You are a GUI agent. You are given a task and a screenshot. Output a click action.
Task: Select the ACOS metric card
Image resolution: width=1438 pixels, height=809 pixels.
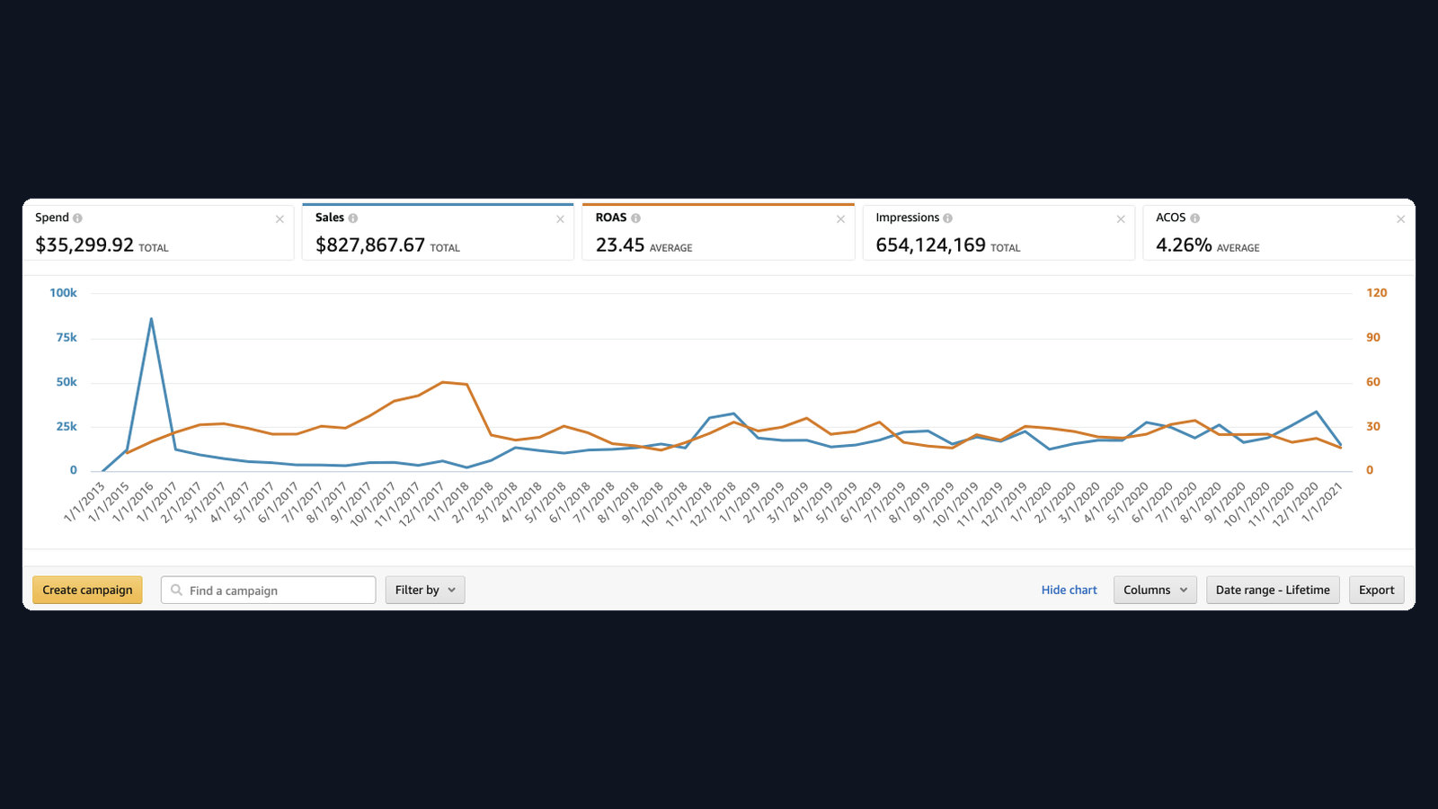coord(1279,233)
